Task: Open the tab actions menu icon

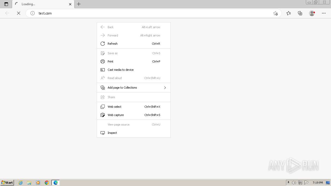Action: tap(6, 4)
